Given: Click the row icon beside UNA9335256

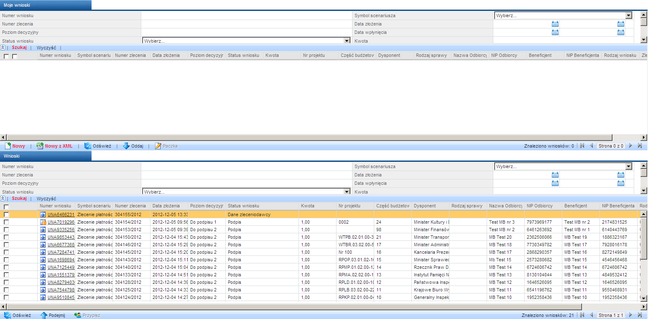Looking at the screenshot, I should tap(43, 230).
